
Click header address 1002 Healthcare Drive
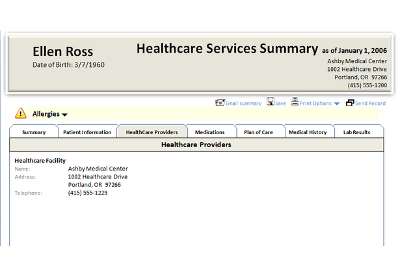point(357,69)
